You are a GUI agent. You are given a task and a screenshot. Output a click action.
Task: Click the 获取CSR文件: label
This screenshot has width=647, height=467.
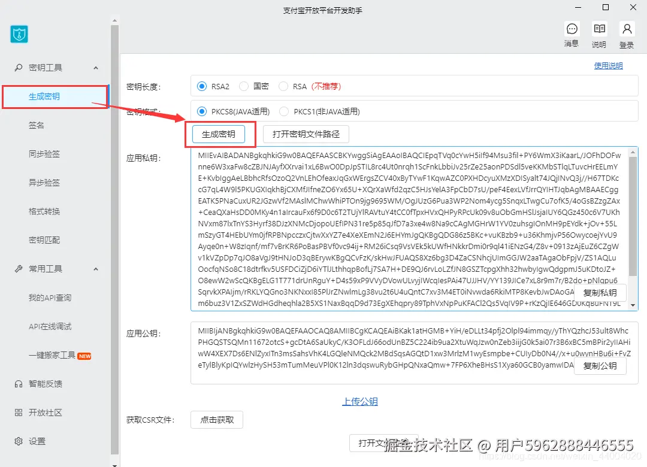(x=150, y=420)
